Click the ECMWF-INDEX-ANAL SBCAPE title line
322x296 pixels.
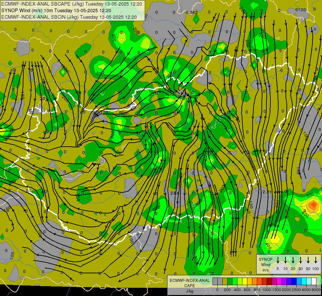72,4
